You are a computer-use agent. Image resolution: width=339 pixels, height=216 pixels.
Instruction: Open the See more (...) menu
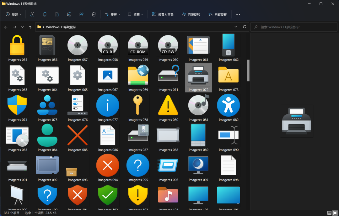click(238, 14)
